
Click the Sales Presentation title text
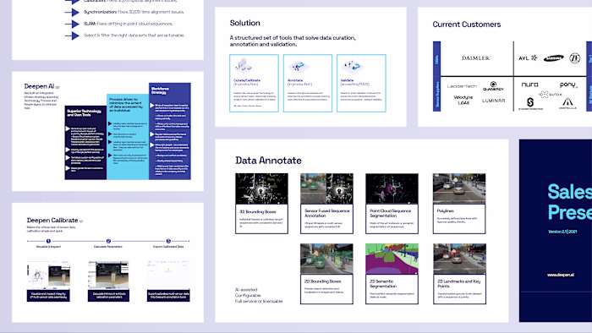570,202
